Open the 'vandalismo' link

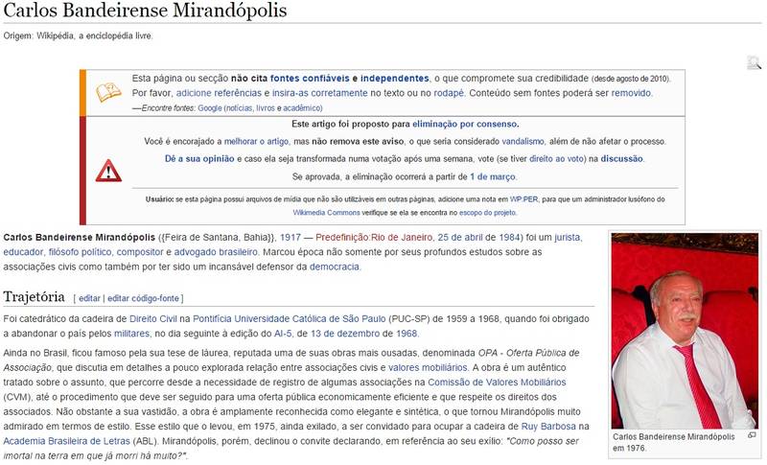coord(523,141)
